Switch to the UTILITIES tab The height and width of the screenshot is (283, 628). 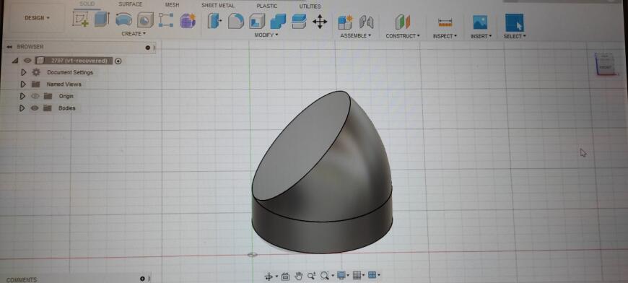click(x=310, y=6)
